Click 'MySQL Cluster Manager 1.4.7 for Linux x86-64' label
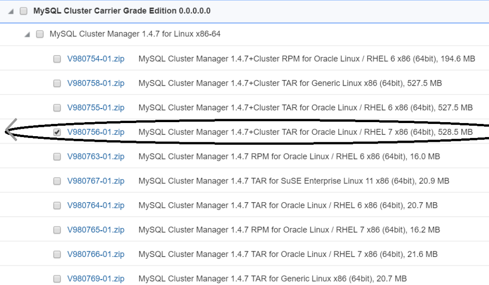Image resolution: width=489 pixels, height=285 pixels. [135, 34]
